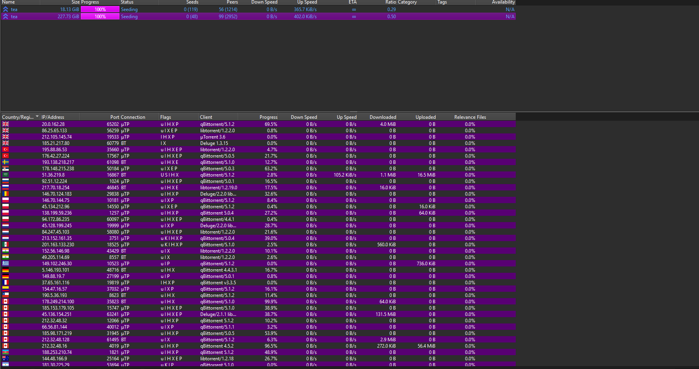Select port number 65202
699x369 pixels.
tap(112, 124)
